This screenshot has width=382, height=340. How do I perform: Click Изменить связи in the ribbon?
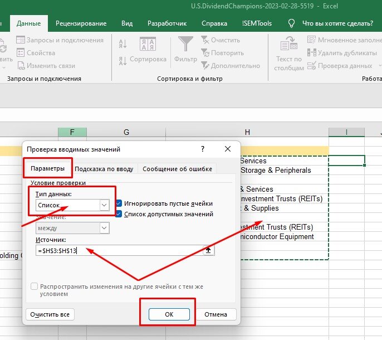(x=46, y=66)
